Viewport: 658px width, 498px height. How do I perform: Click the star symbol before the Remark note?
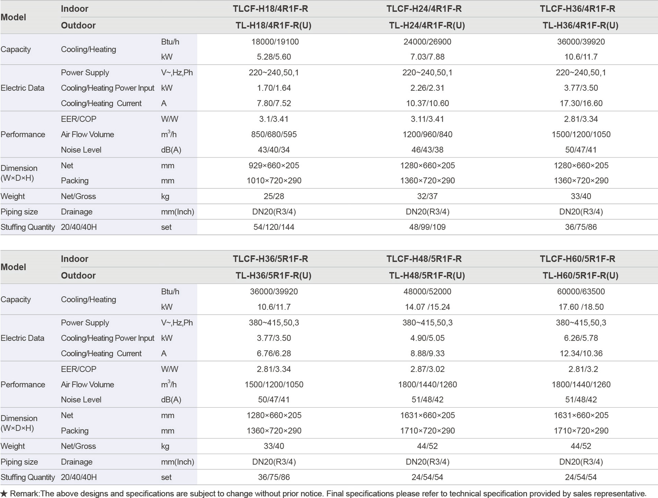(x=4, y=494)
